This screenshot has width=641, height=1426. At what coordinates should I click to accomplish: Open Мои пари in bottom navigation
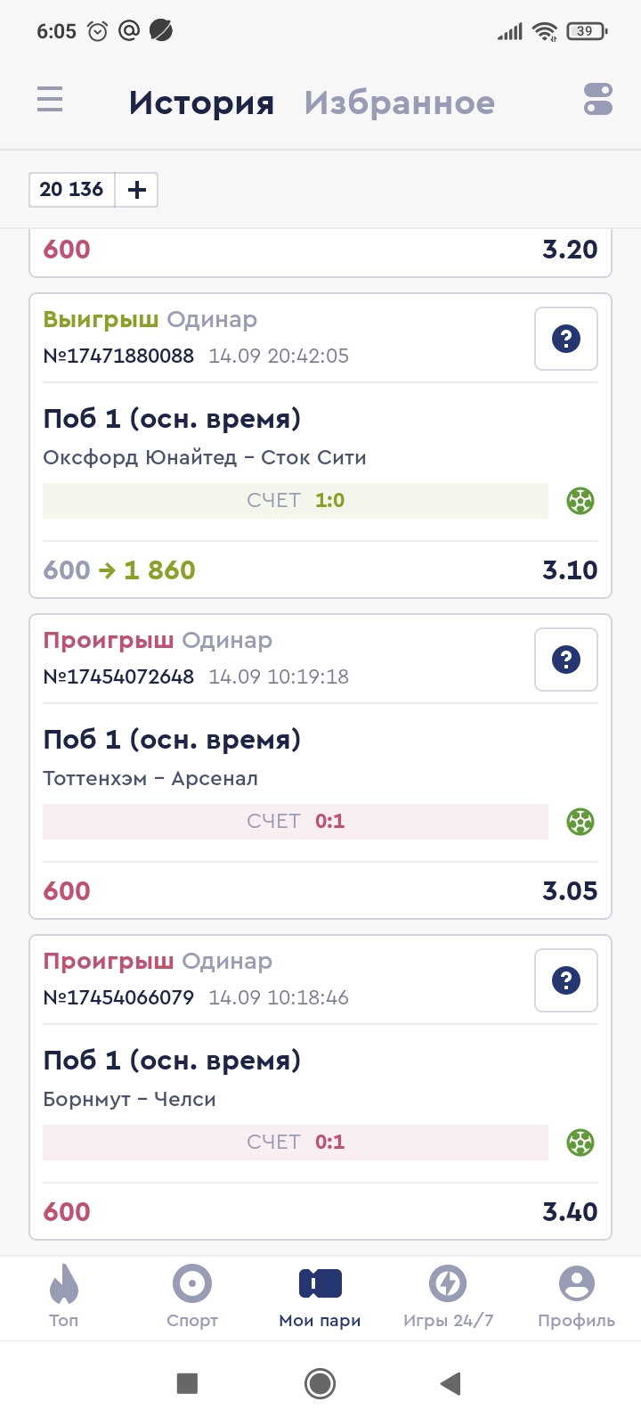320,1297
